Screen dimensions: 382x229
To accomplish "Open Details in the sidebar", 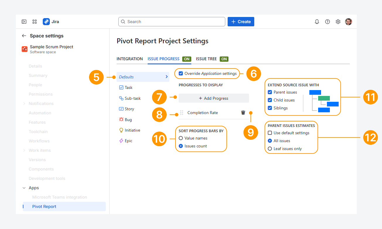I will coord(35,66).
